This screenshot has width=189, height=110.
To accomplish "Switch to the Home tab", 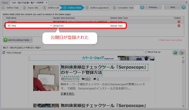I will pyautogui.click(x=5, y=3).
